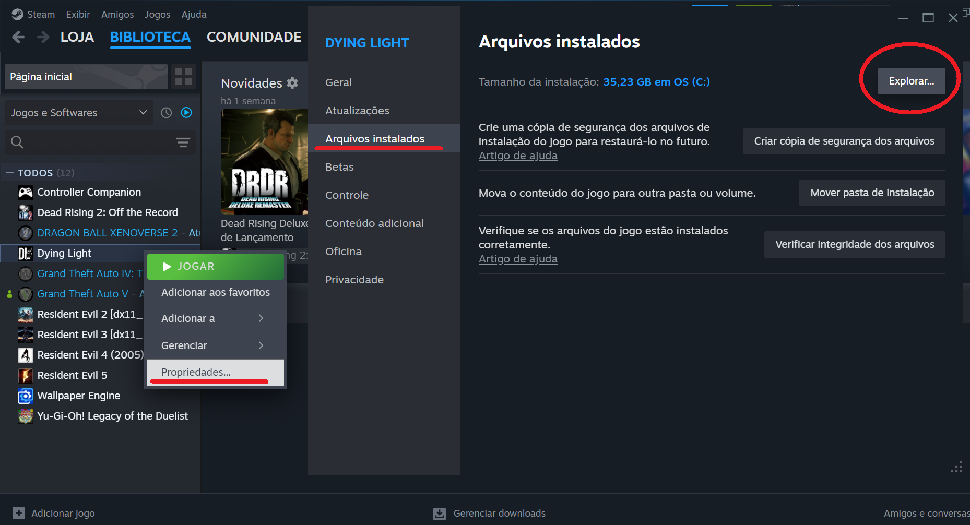Image resolution: width=970 pixels, height=525 pixels.
Task: Choose Adicionar aos favoritos
Action: coord(216,292)
